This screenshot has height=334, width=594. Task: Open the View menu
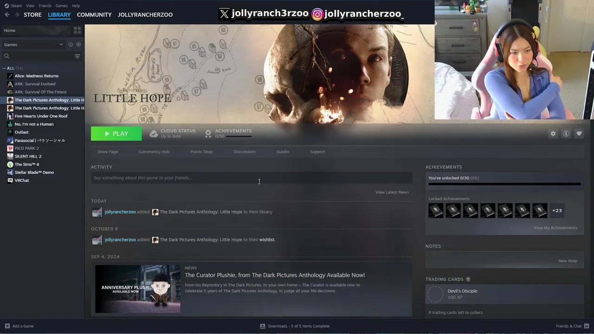[30, 6]
